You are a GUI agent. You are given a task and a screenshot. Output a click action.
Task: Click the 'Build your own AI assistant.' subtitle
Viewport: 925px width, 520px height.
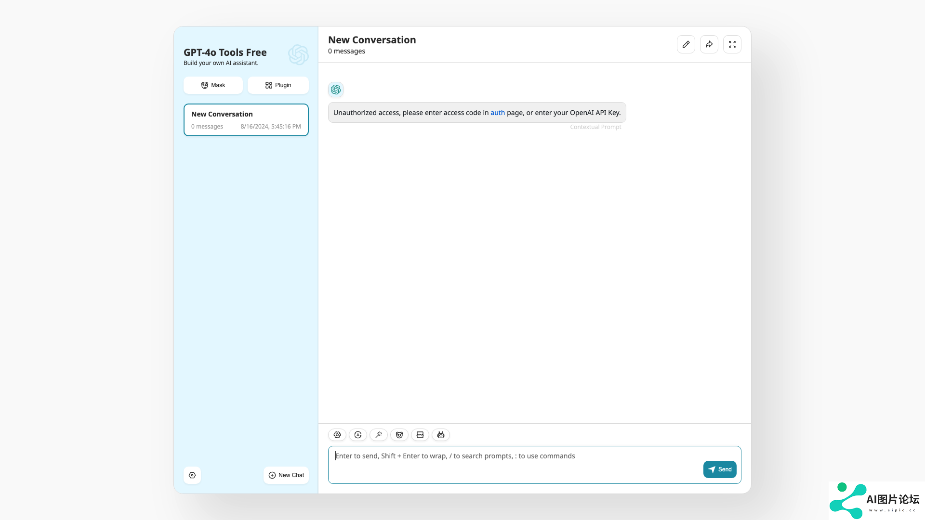[221, 63]
